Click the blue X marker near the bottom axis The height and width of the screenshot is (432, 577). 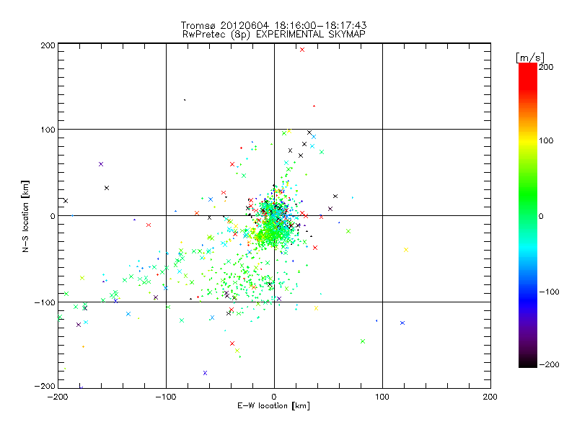pos(205,373)
